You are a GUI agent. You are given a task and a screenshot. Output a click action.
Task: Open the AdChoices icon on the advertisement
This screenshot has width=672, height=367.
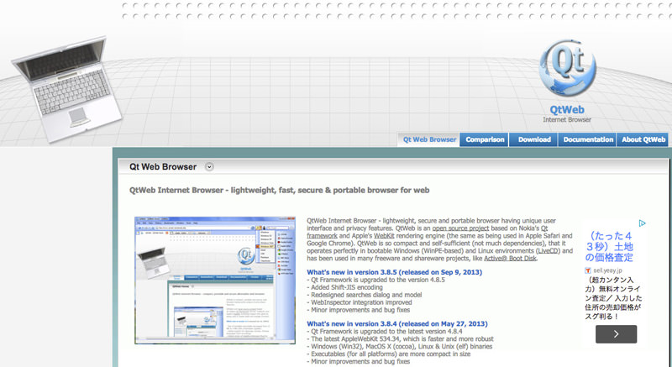tap(642, 223)
